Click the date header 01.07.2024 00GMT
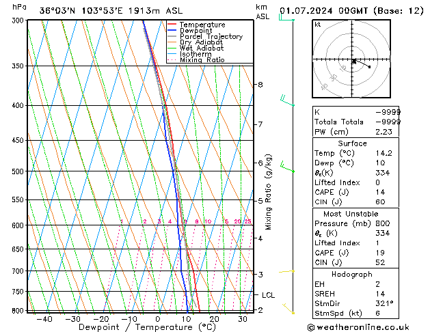This screenshot has width=430, height=332. click(x=323, y=11)
